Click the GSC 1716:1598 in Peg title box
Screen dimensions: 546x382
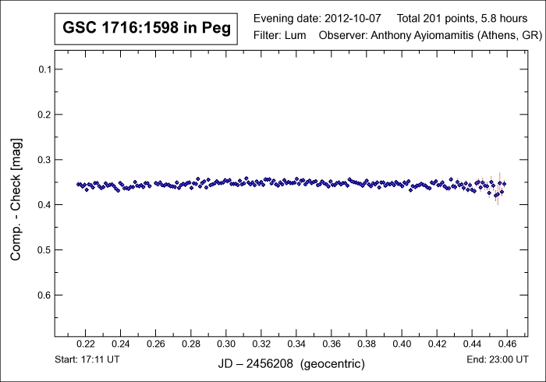pos(142,30)
